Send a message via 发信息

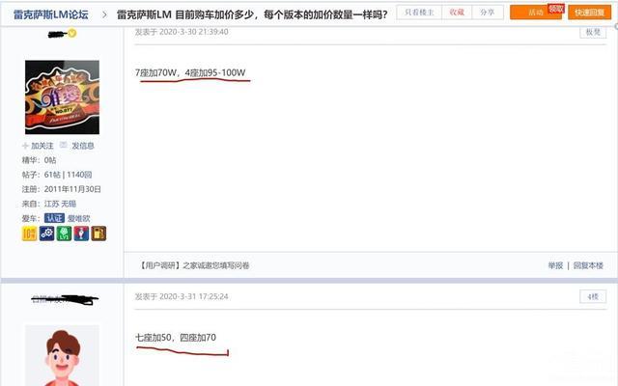(x=83, y=146)
